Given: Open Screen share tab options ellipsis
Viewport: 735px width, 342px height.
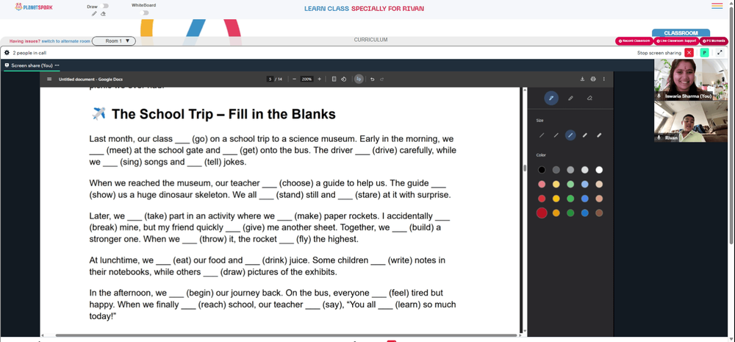Looking at the screenshot, I should tap(57, 65).
